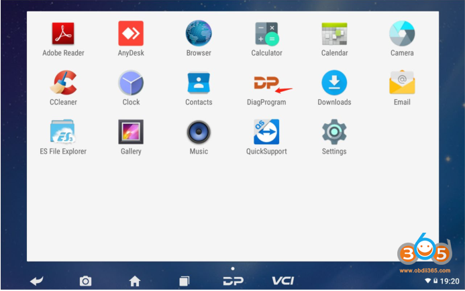Launch the DiagProgram app
The image size is (465, 291).
point(266,83)
